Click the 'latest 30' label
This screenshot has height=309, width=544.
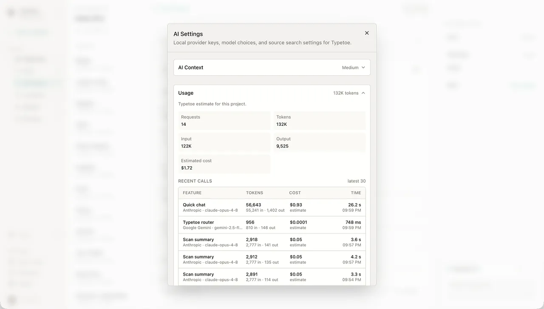[357, 181]
